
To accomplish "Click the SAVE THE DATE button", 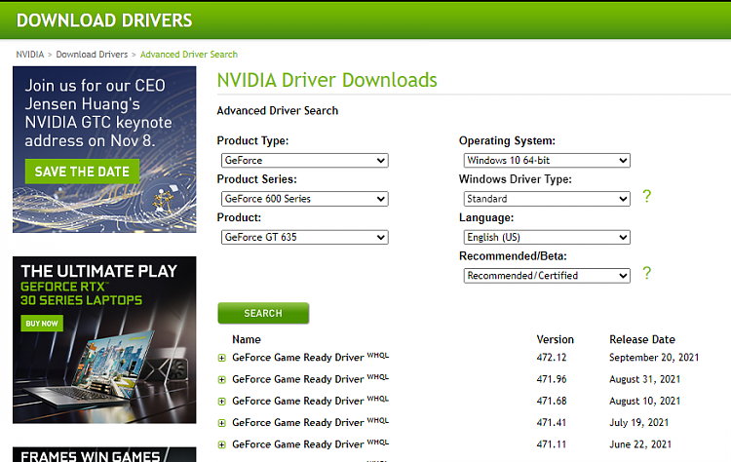I will [x=82, y=172].
